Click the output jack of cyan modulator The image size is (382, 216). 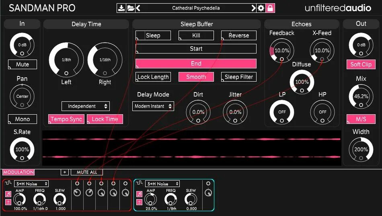click(208, 183)
